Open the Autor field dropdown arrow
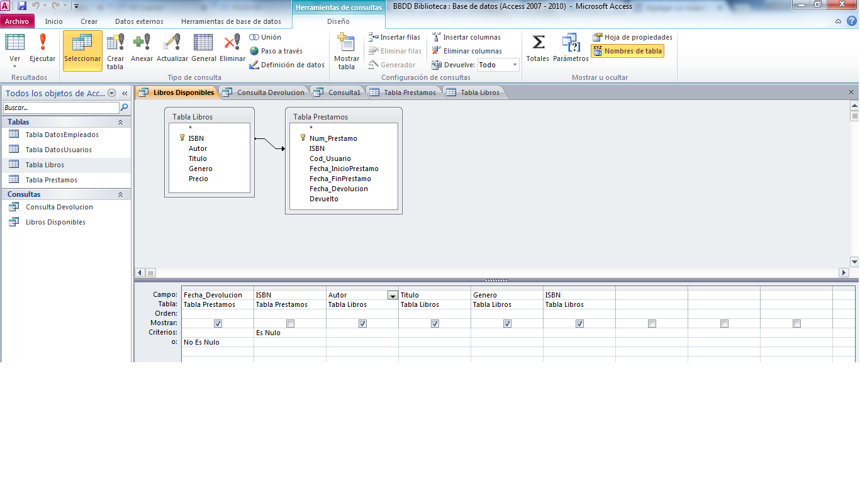Screen dimensions: 860x483 point(393,295)
